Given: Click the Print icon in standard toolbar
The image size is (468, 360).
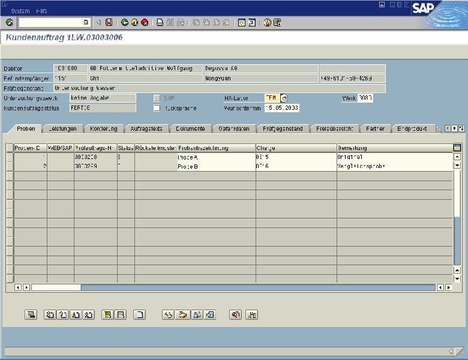Looking at the screenshot, I should coord(160,22).
